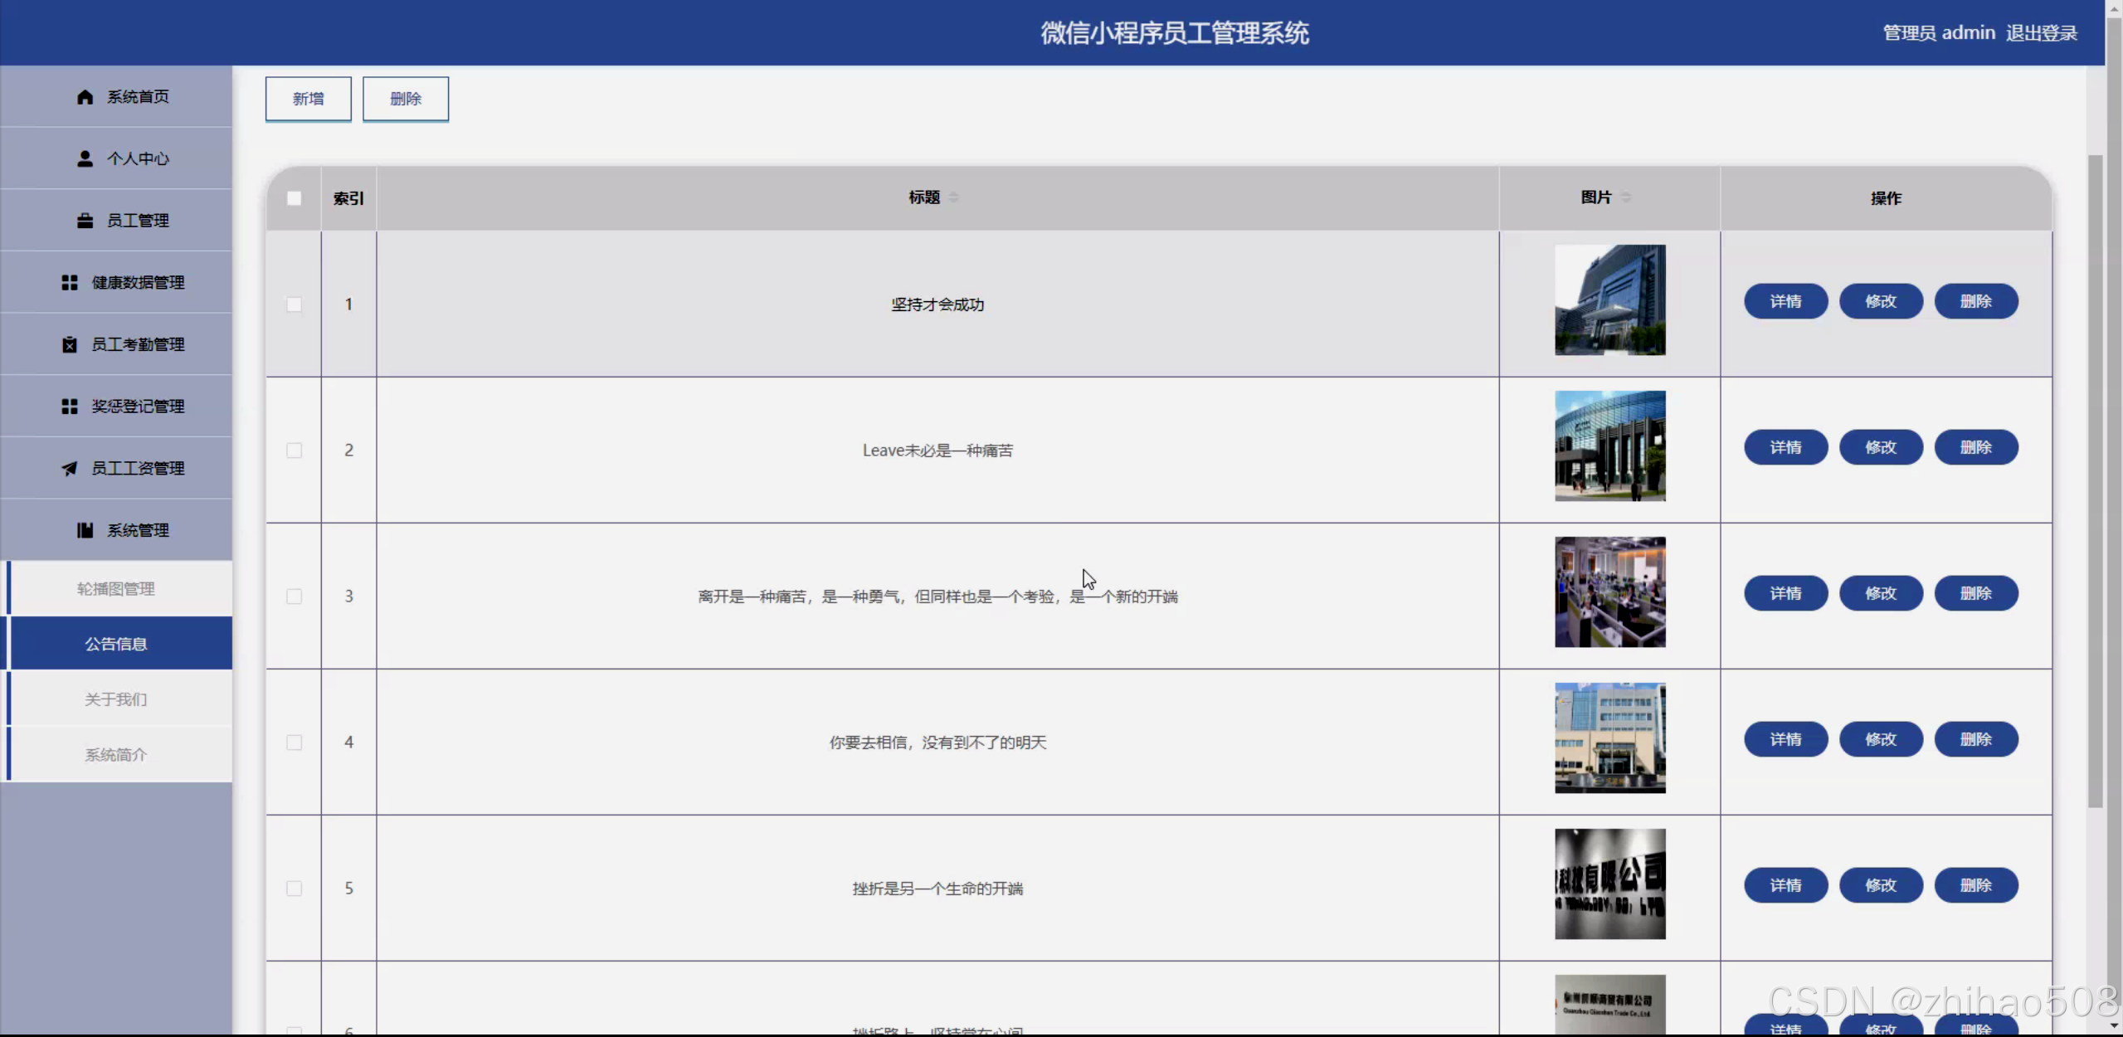
Task: Click the 新增 button
Action: [x=308, y=99]
